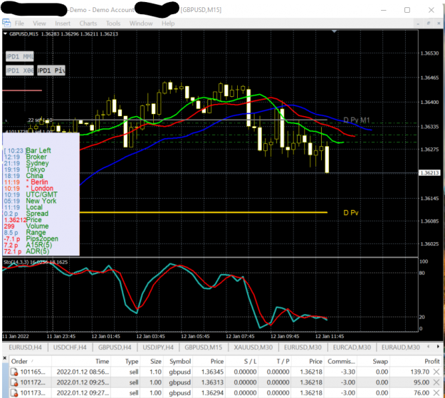This screenshot has width=445, height=398.
Task: Switch to EURCAD,M30 chart tab
Action: coord(352,347)
